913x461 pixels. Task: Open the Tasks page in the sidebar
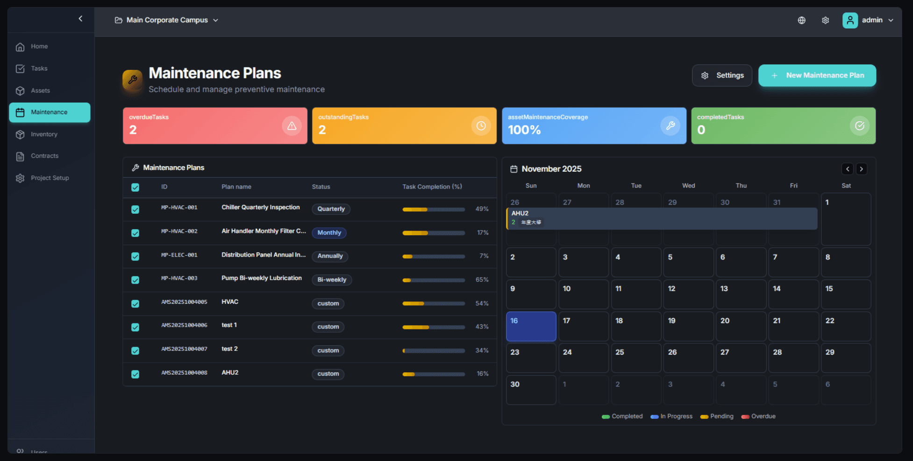(x=20, y=68)
